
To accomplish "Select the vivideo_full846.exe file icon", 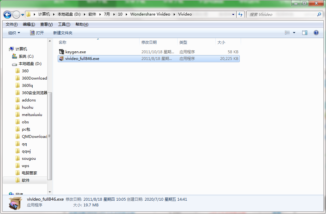I will 61,58.
